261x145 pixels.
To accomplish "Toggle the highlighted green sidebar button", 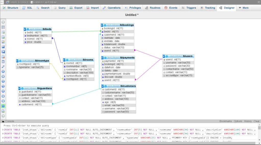I will (x=3, y=106).
